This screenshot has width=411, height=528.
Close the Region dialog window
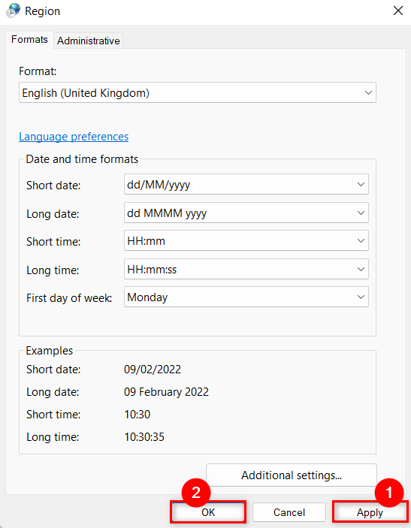pos(398,11)
